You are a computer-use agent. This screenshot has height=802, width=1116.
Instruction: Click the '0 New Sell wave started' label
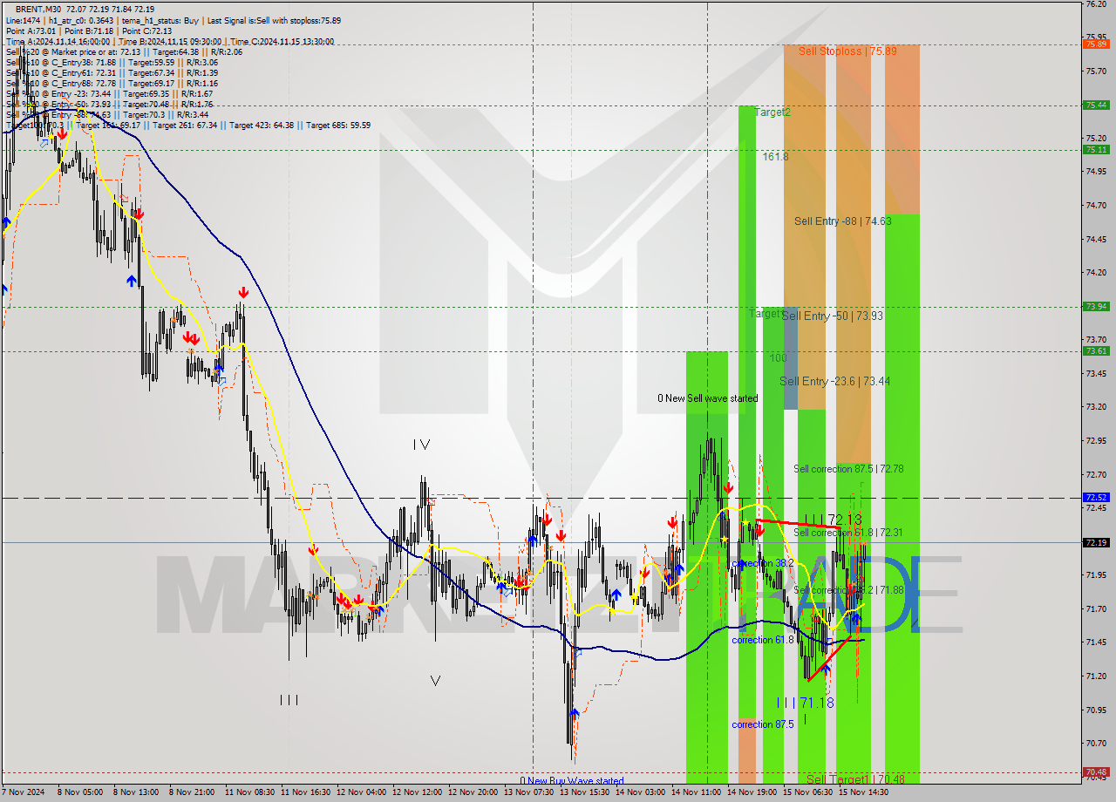click(x=708, y=398)
